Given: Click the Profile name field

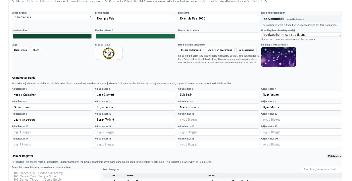Looking at the screenshot, I should point(135,18).
